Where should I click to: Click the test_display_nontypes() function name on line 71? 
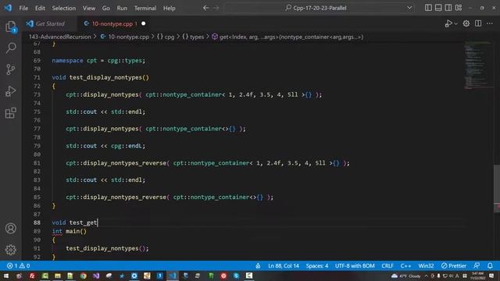[109, 77]
